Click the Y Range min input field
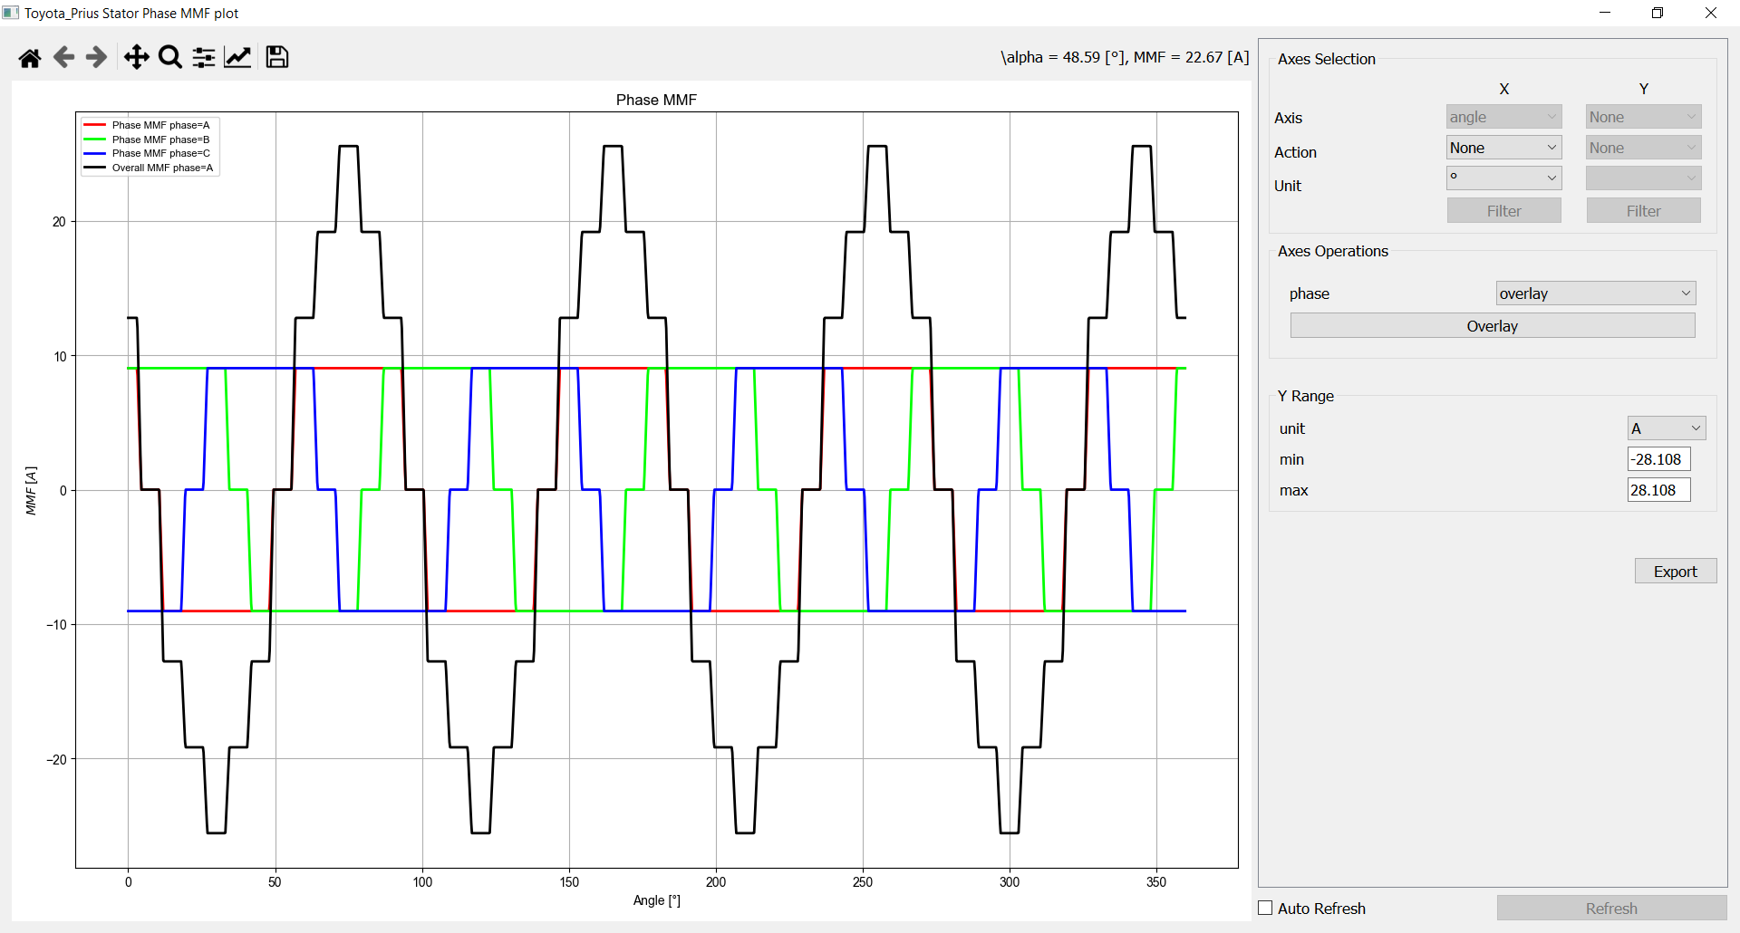The width and height of the screenshot is (1740, 933). (1658, 459)
